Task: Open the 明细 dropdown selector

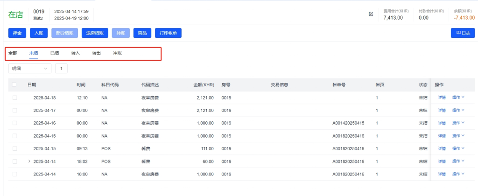Action: pos(29,69)
